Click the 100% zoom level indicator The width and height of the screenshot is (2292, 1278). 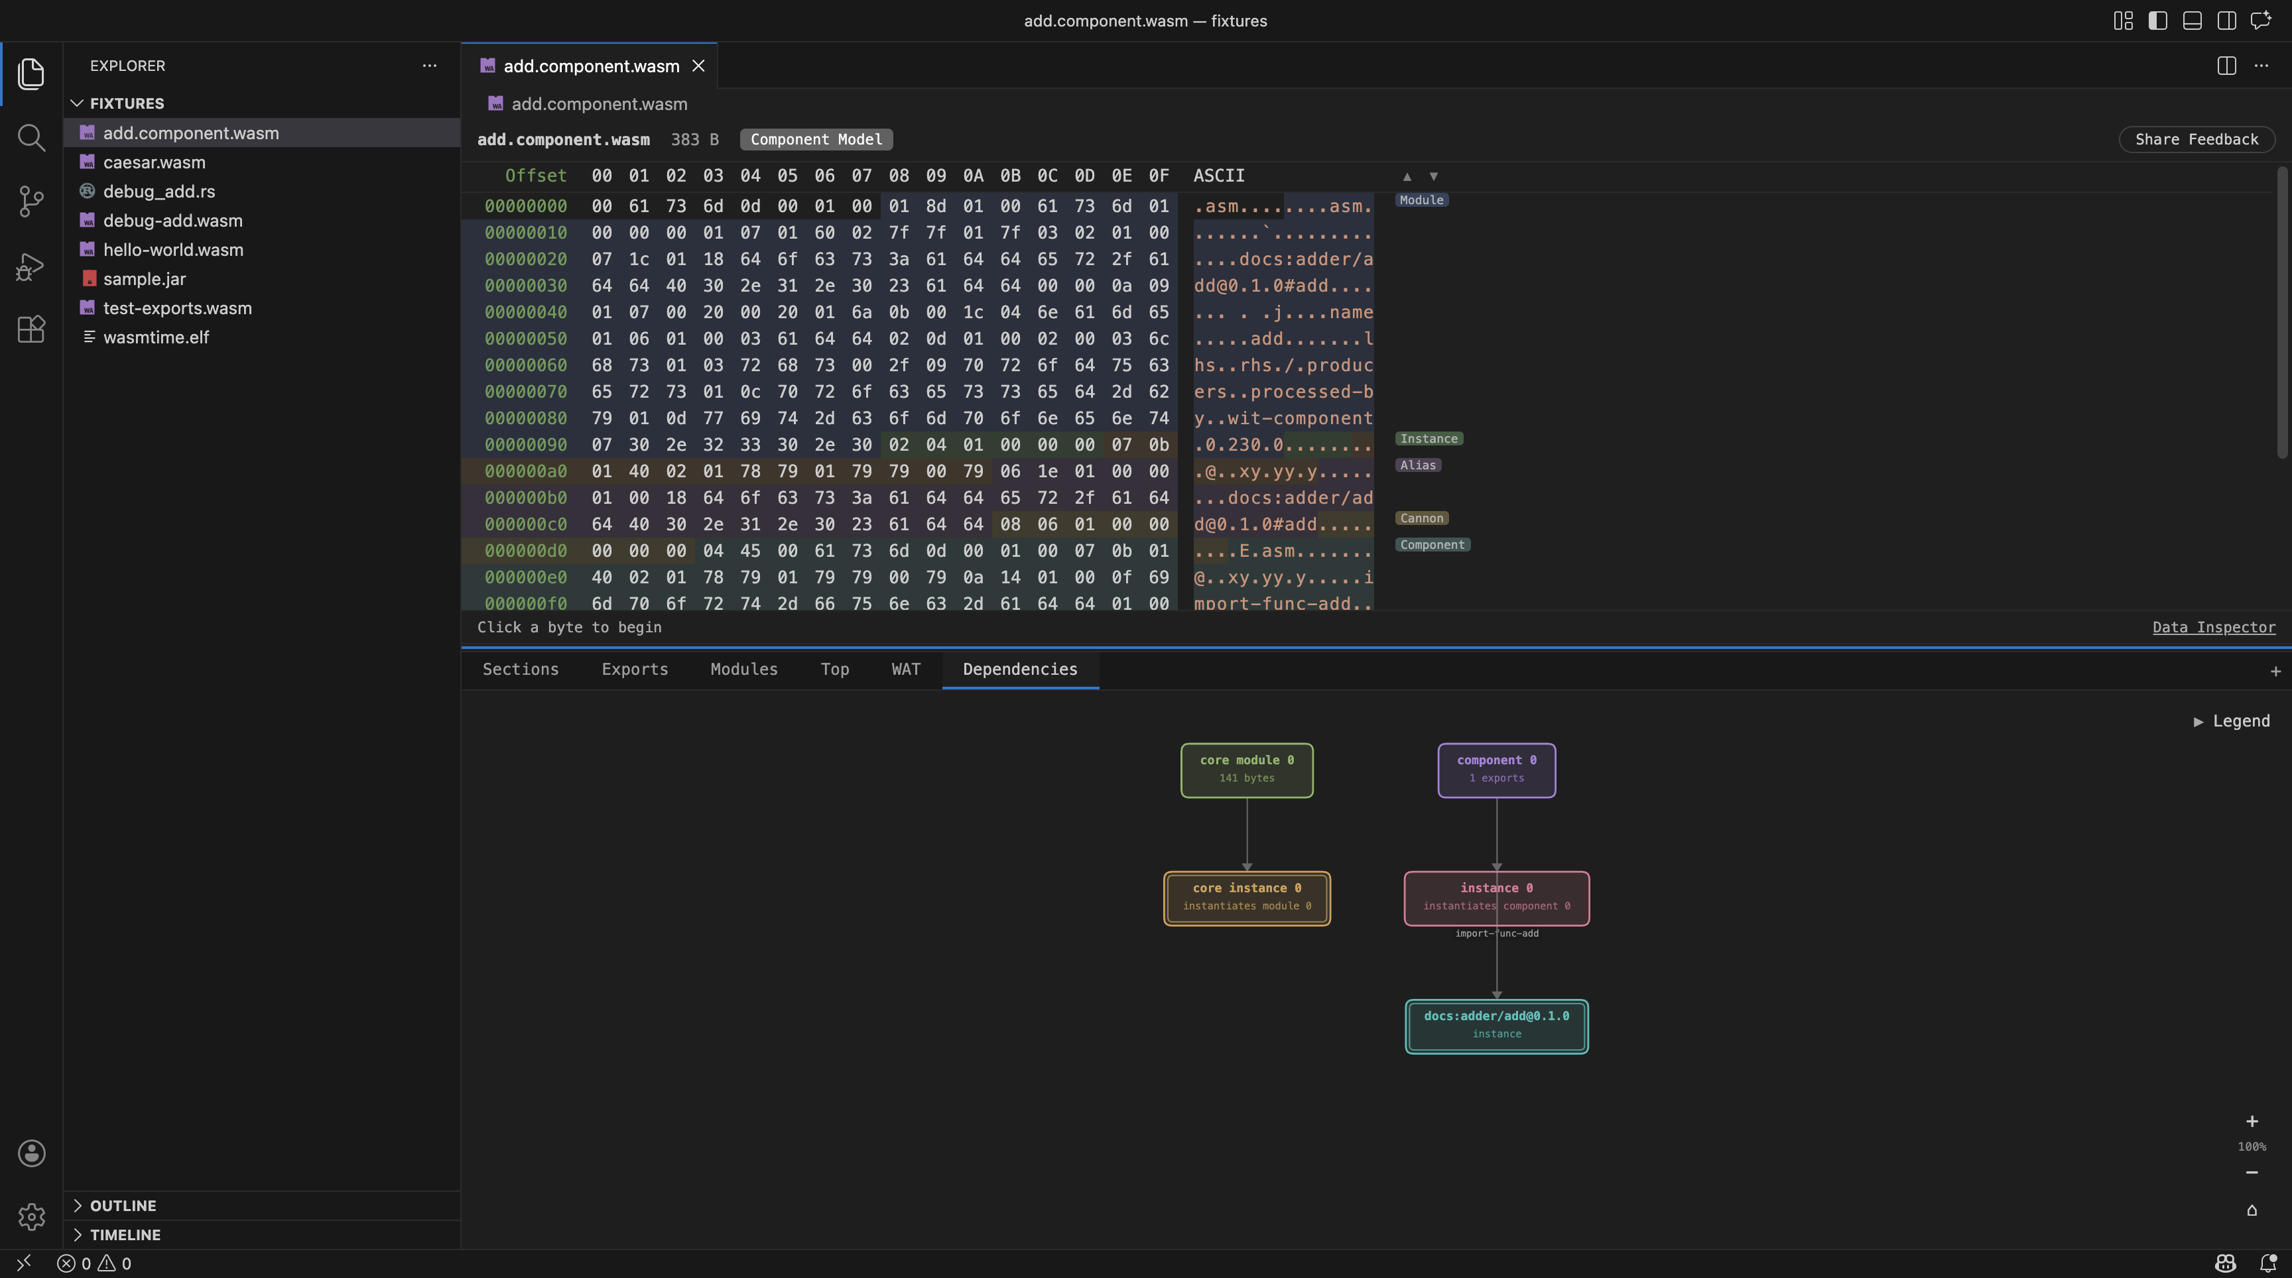point(2252,1146)
